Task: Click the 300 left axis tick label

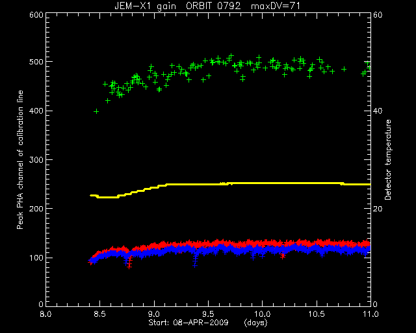Action: (x=36, y=160)
